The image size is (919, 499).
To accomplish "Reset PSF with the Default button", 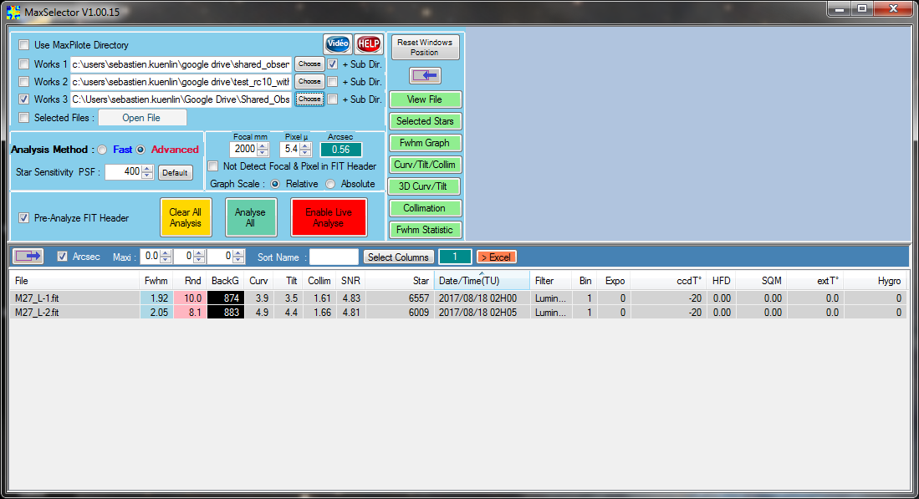I will point(176,173).
